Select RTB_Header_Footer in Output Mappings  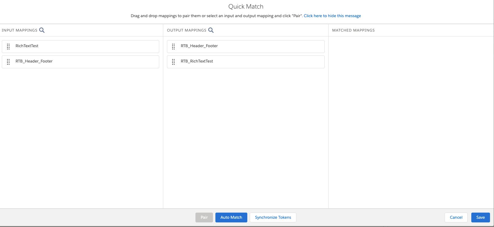(x=246, y=46)
